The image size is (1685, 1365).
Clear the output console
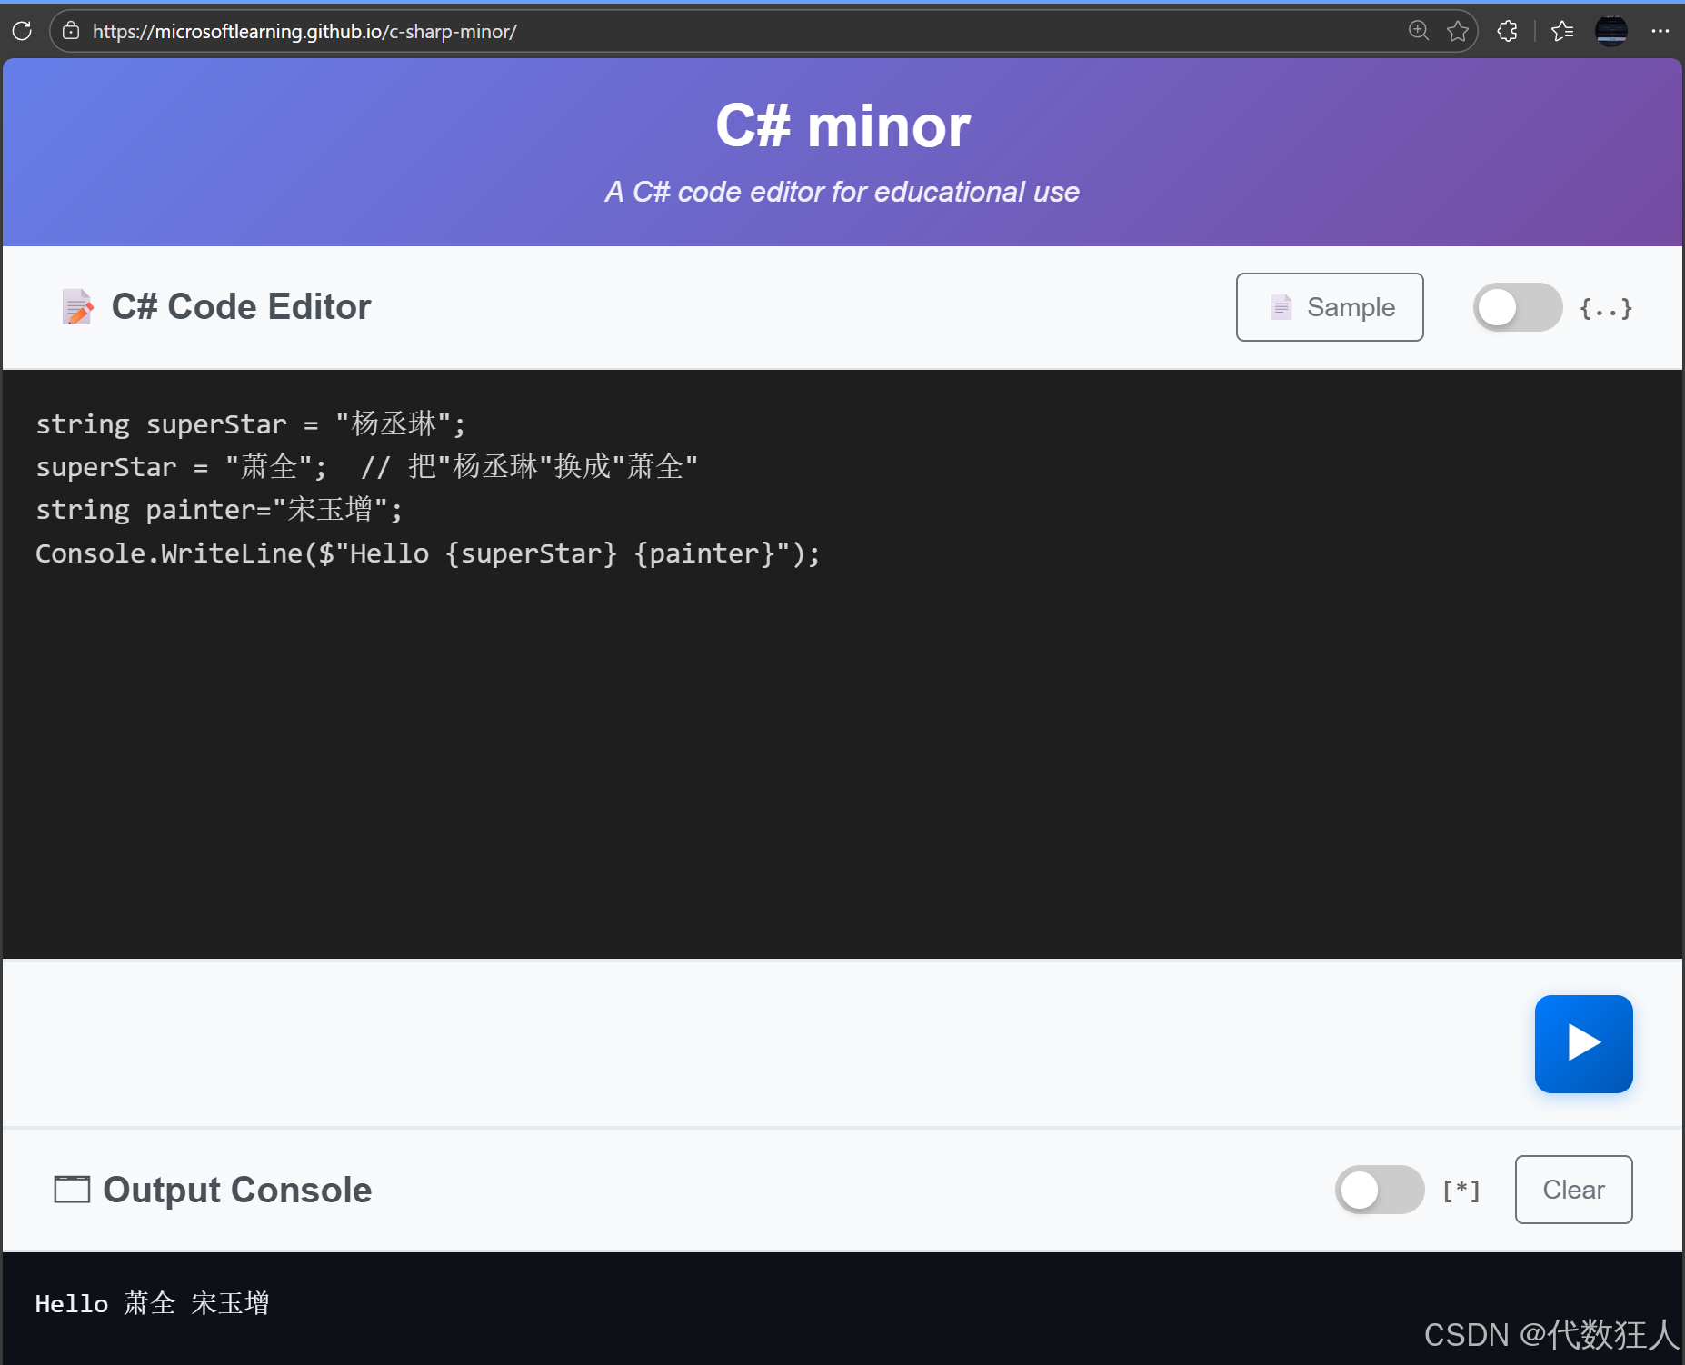pos(1573,1190)
